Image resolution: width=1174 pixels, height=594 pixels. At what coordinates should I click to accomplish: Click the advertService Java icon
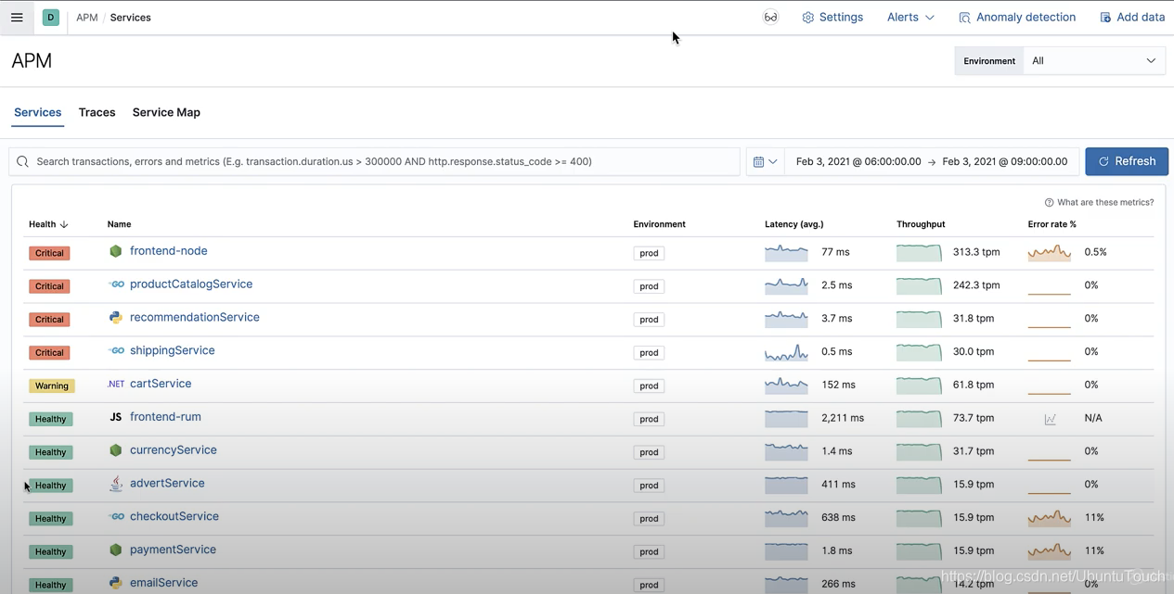coord(115,484)
